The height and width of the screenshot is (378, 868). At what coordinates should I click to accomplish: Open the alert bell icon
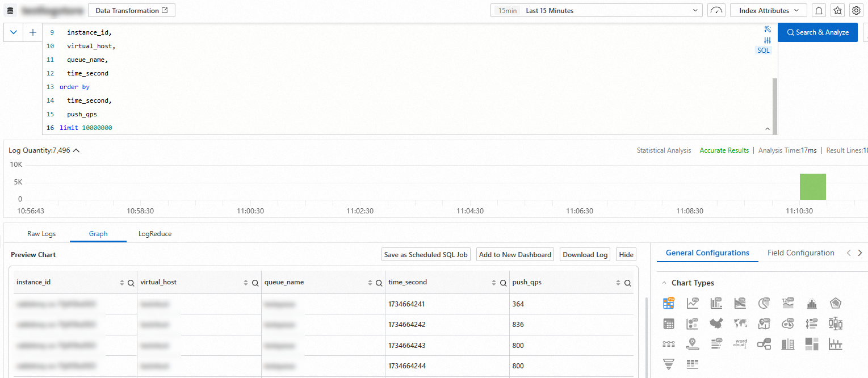point(819,11)
